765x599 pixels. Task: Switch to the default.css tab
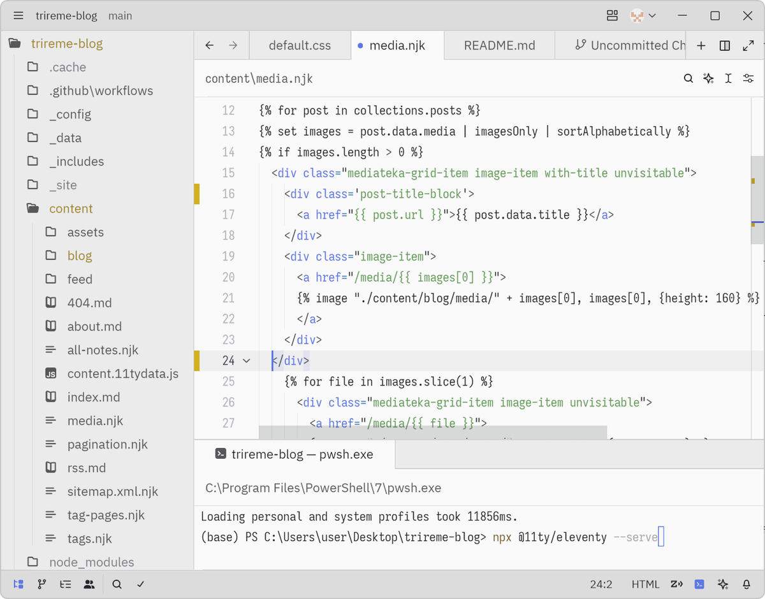300,45
